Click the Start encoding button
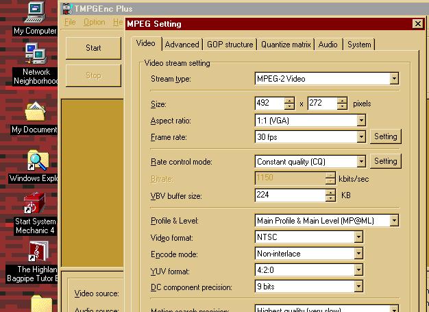429x312 pixels. coord(93,48)
